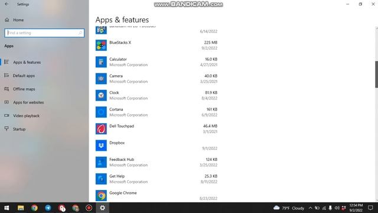Image resolution: width=378 pixels, height=213 pixels.
Task: Select the Dell Touchpad entry name
Action: 122,126
